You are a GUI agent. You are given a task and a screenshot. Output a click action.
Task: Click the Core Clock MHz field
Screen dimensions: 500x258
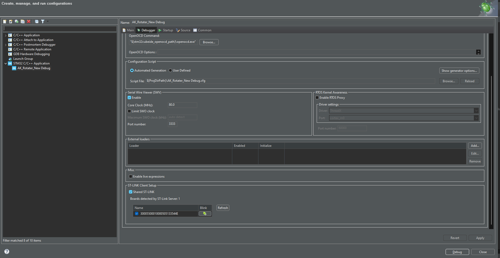coord(182,105)
